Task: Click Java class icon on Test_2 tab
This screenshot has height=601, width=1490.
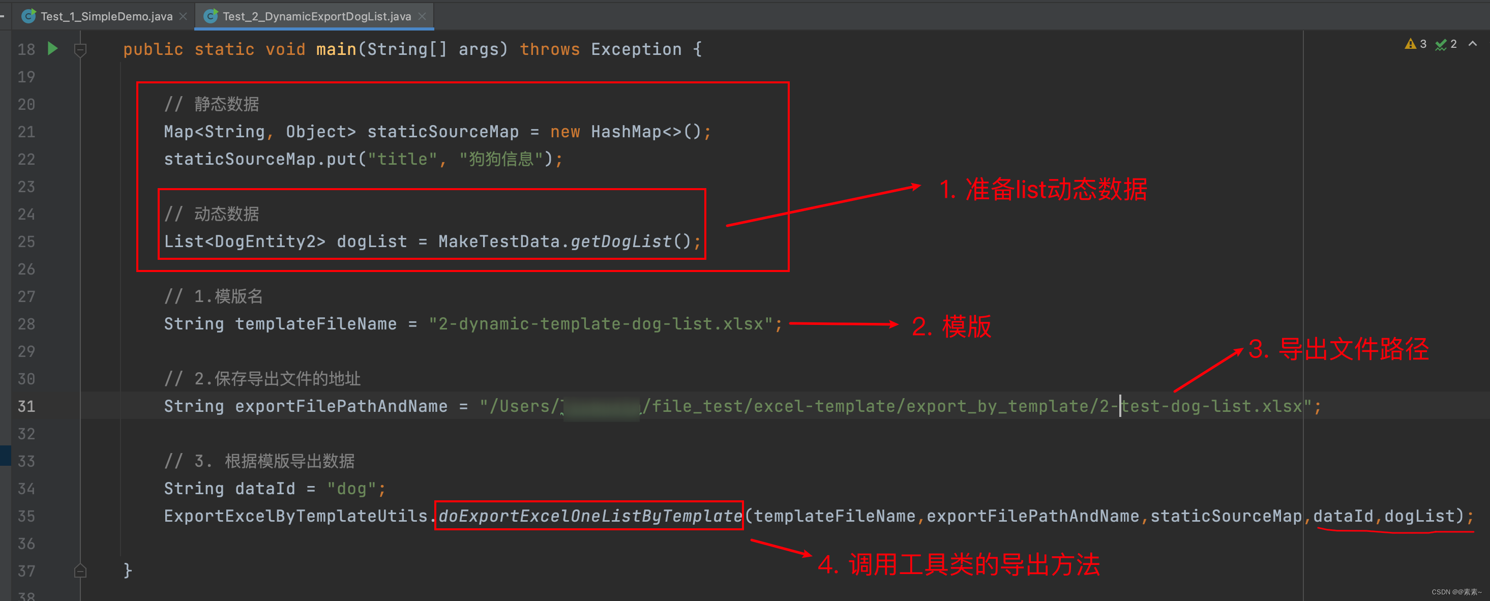Action: coord(211,16)
